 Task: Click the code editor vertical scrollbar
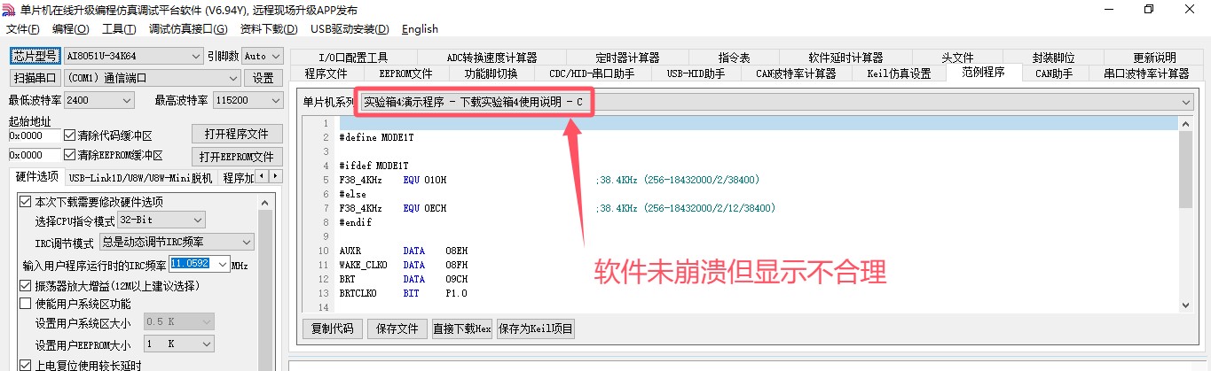pos(1186,213)
